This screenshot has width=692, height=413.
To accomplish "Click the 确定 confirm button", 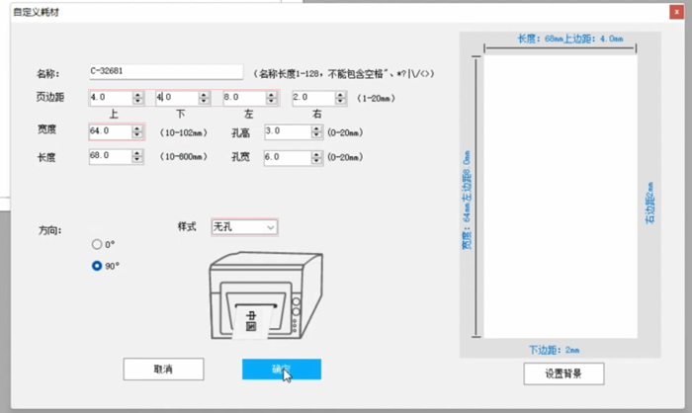I will [282, 369].
